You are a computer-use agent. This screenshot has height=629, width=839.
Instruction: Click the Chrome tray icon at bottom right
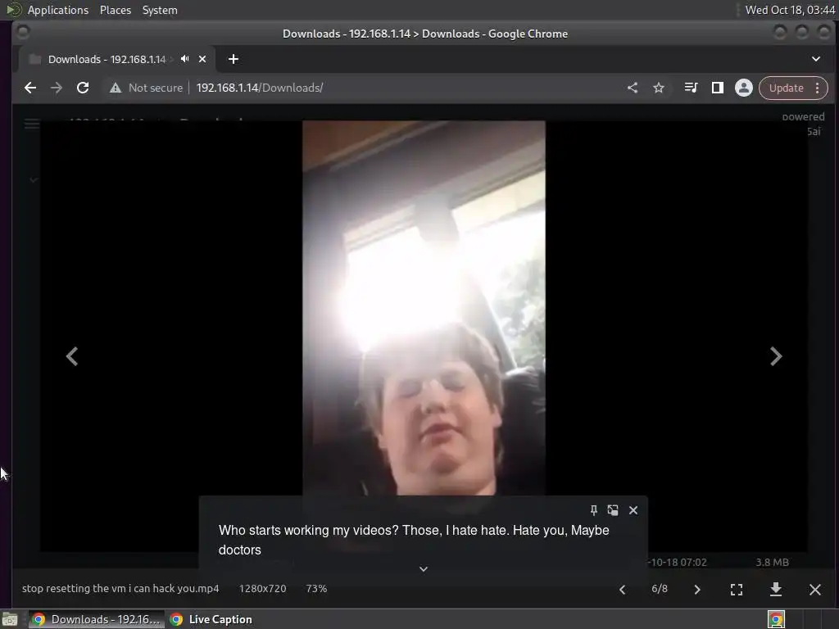776,619
